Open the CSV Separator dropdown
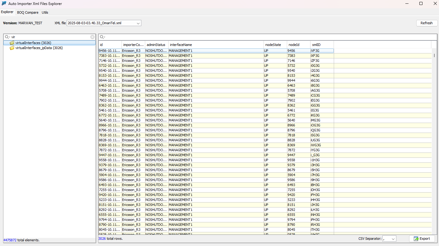 tap(393, 239)
